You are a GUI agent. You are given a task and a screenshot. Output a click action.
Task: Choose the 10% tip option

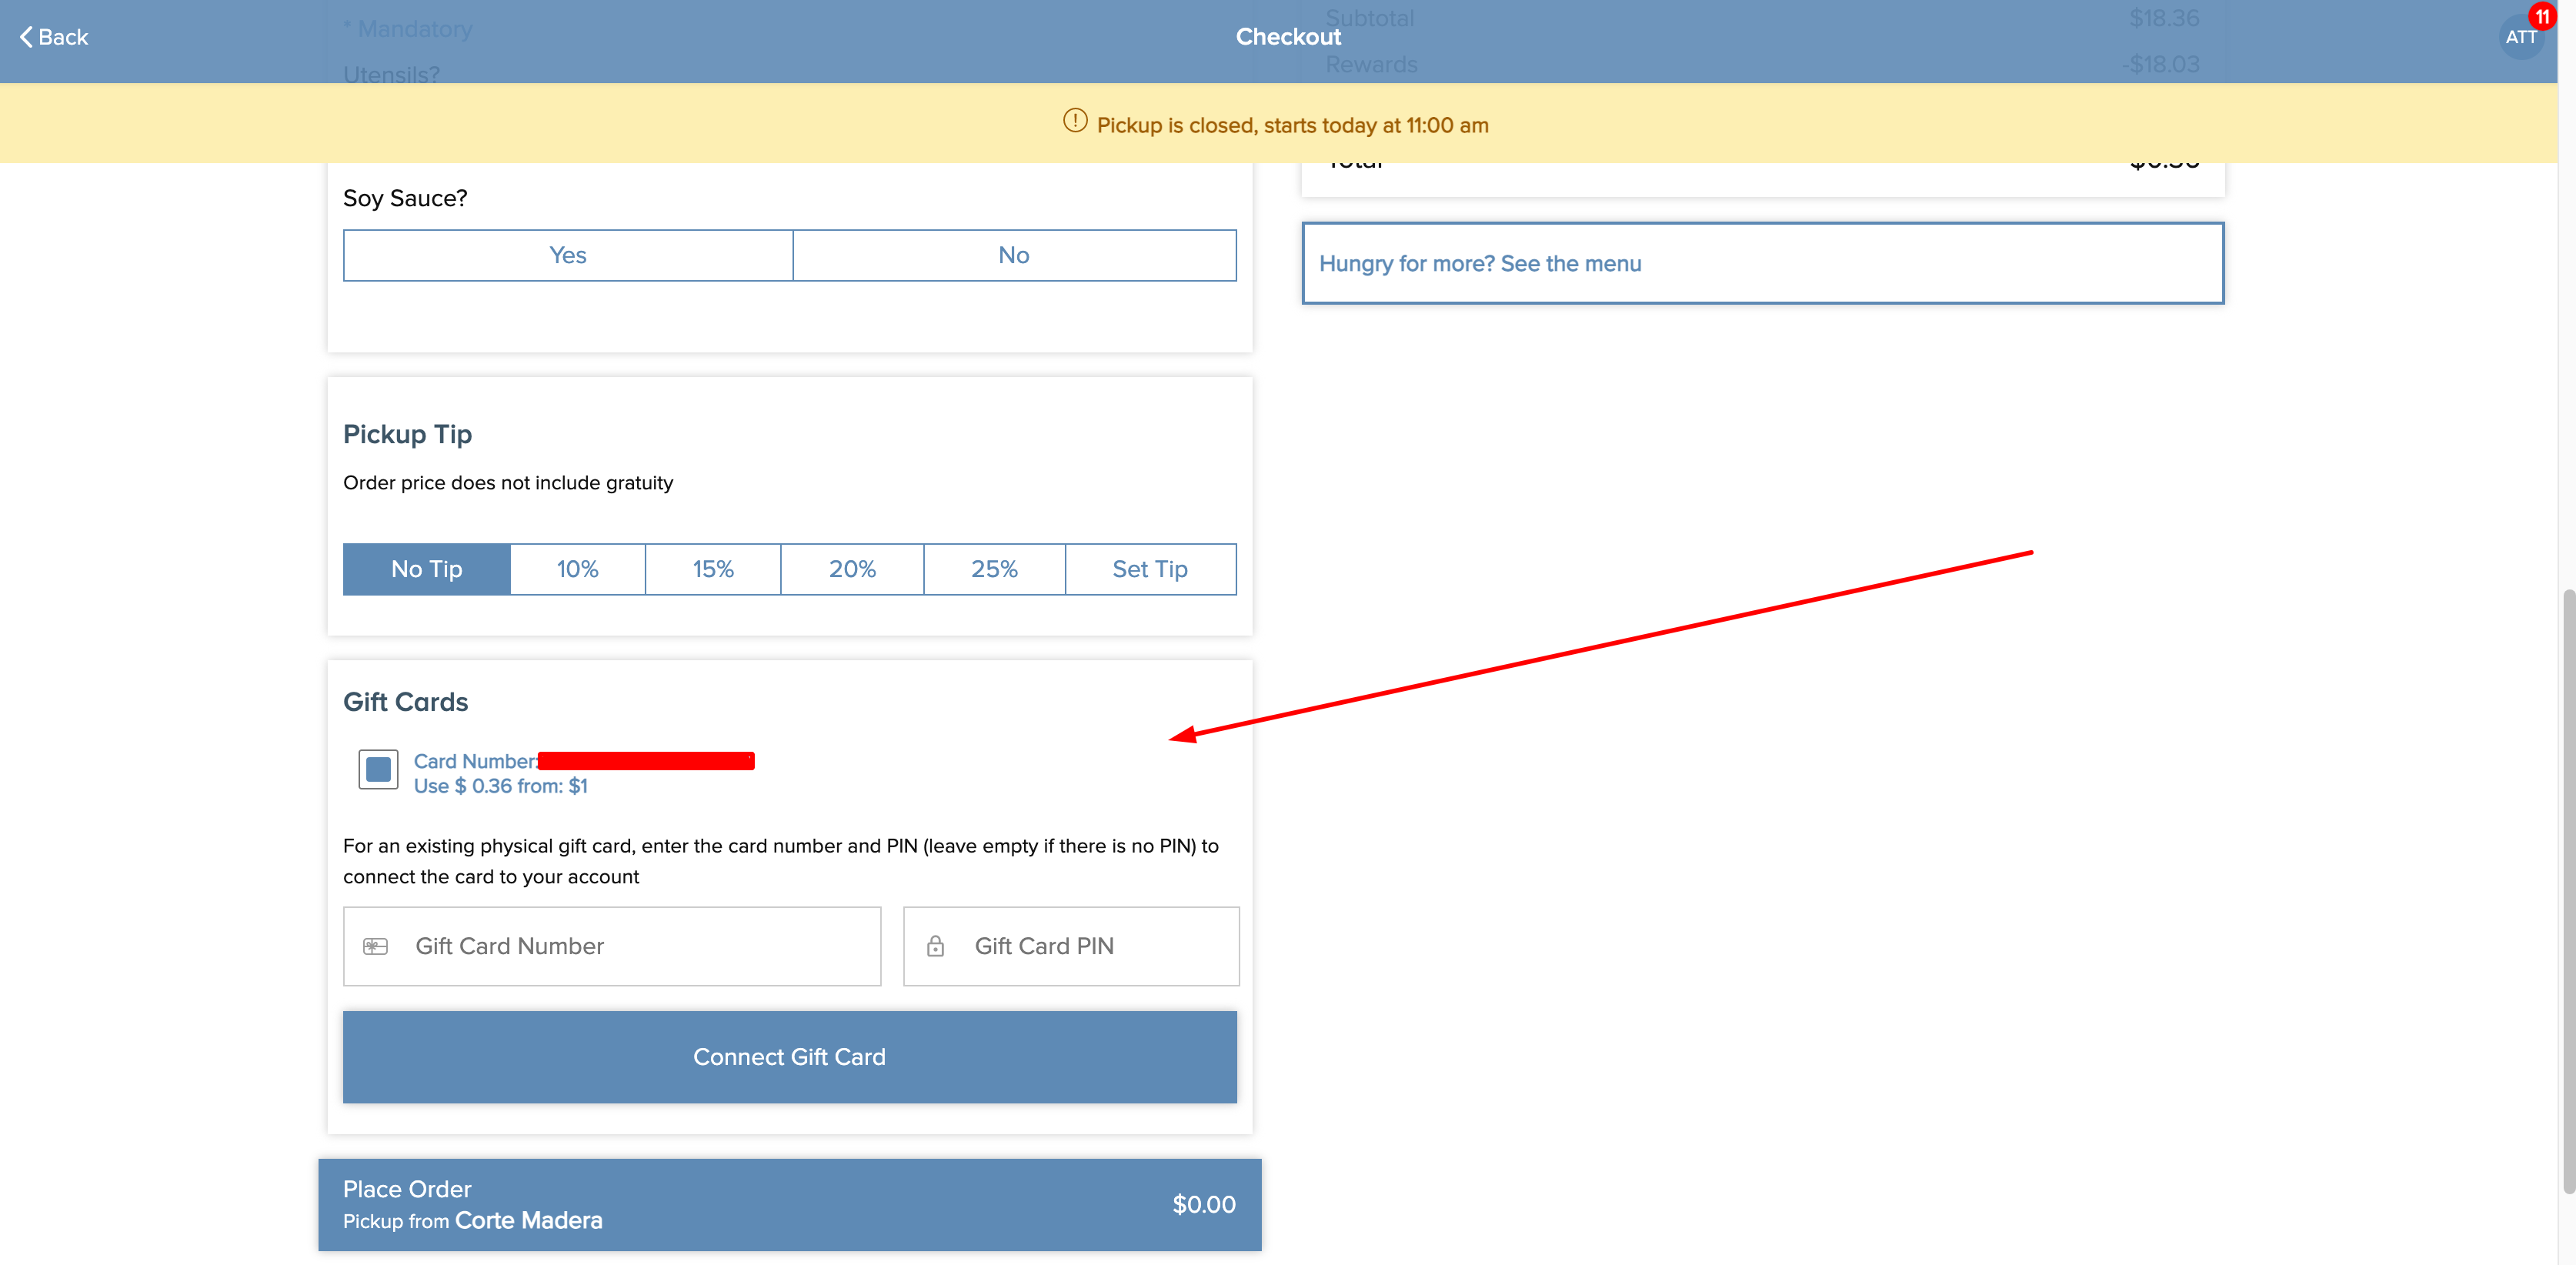tap(578, 569)
